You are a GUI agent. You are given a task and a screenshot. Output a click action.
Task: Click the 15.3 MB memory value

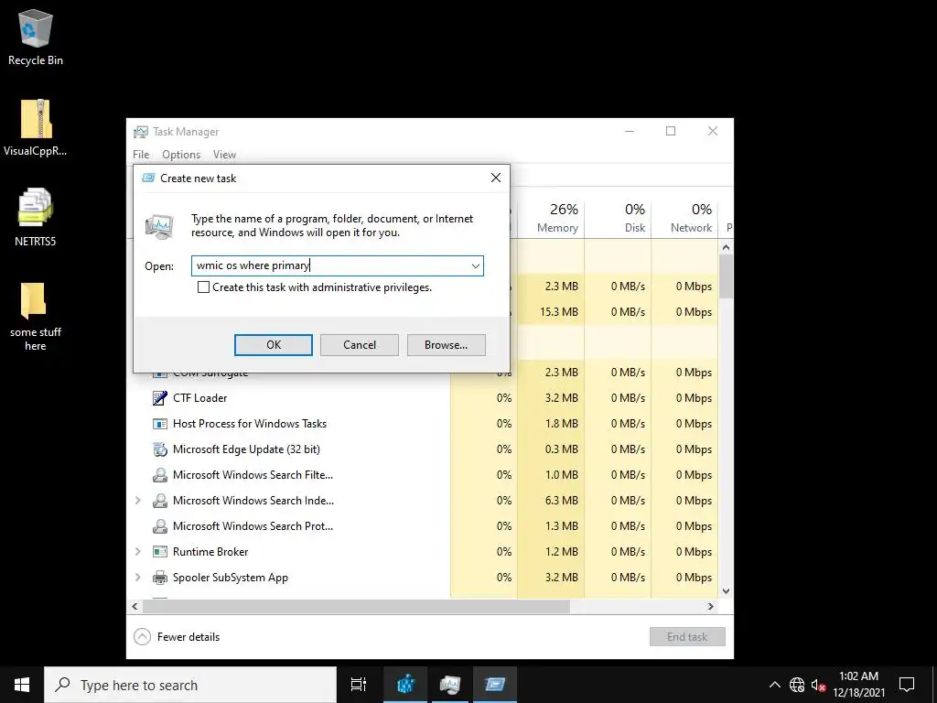click(559, 312)
